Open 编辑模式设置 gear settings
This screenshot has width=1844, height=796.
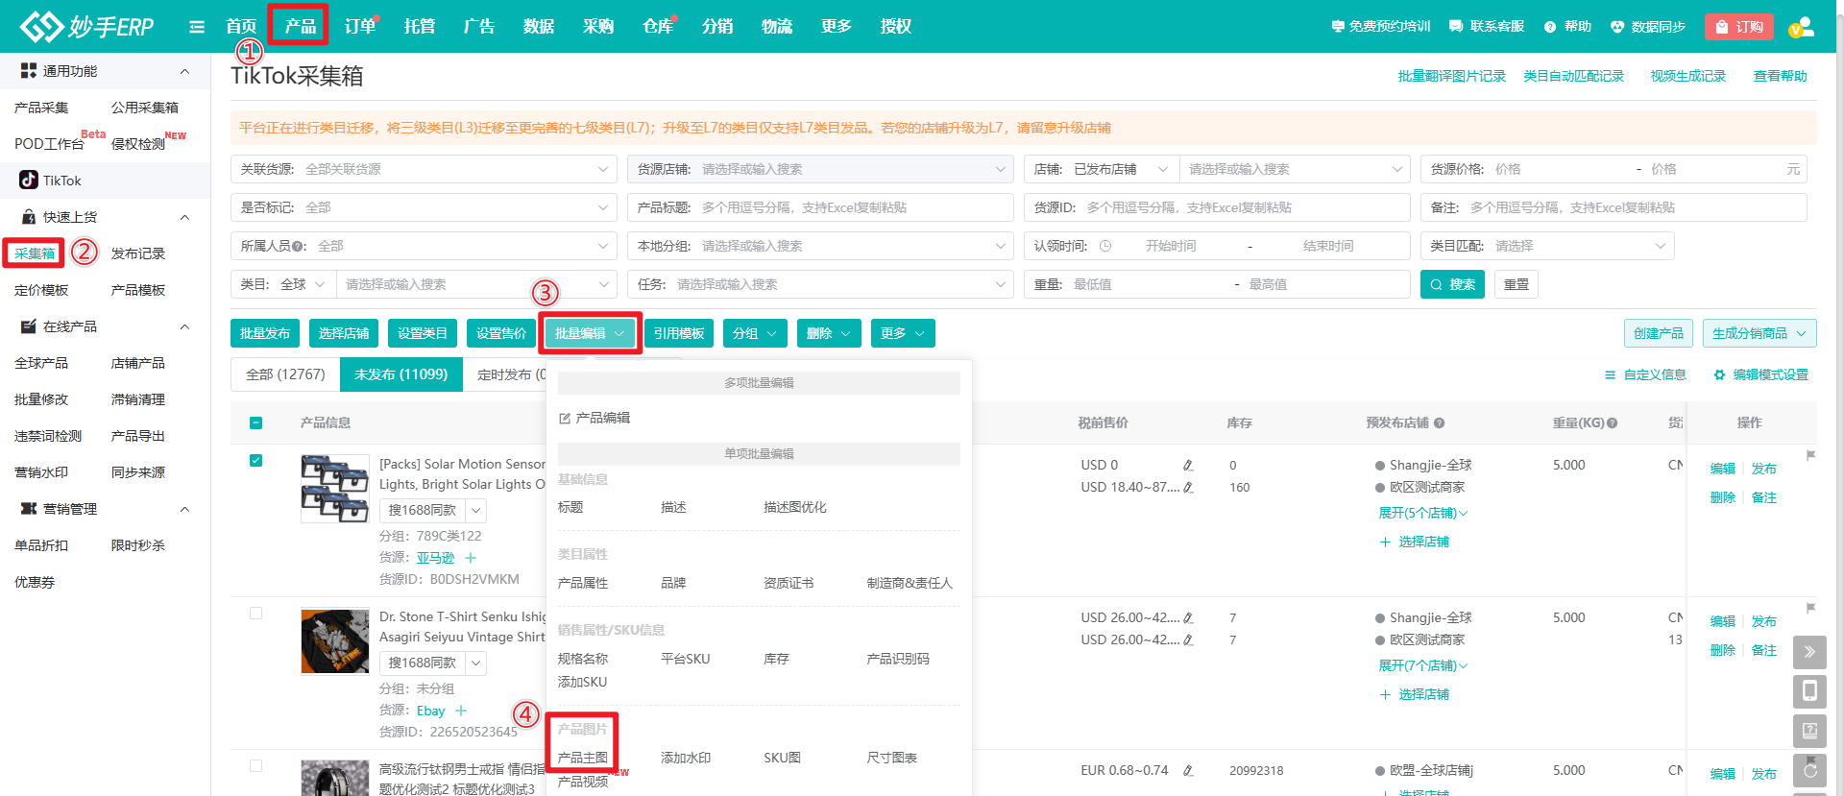tap(1761, 374)
